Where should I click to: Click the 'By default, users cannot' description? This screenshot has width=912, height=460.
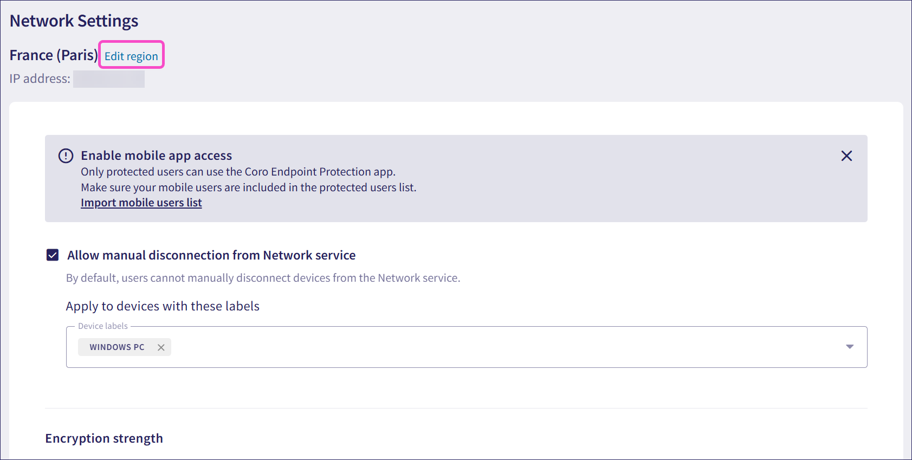point(263,278)
